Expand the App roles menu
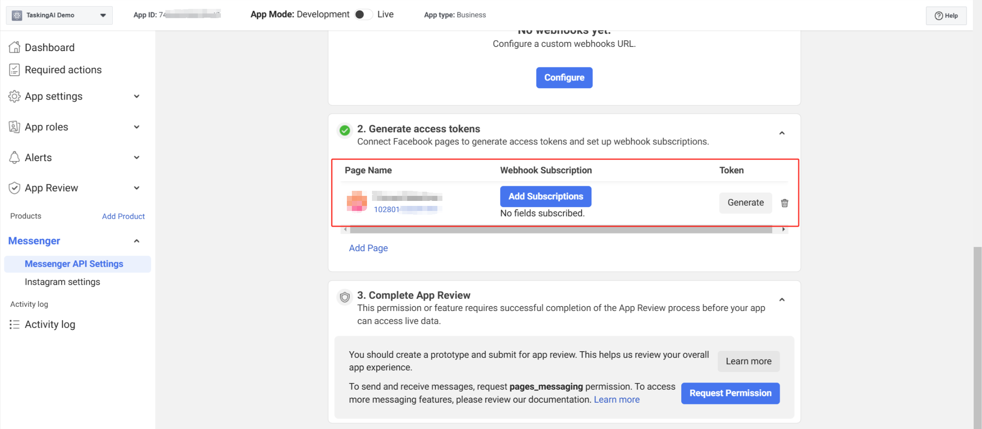 point(137,127)
